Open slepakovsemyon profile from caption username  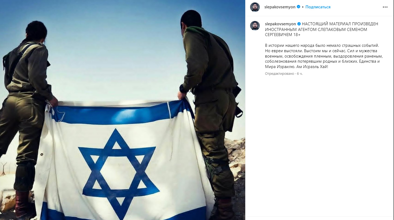click(280, 24)
